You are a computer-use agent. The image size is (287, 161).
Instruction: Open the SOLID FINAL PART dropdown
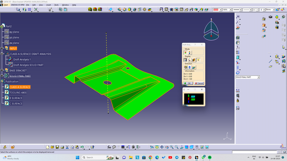coord(258,77)
